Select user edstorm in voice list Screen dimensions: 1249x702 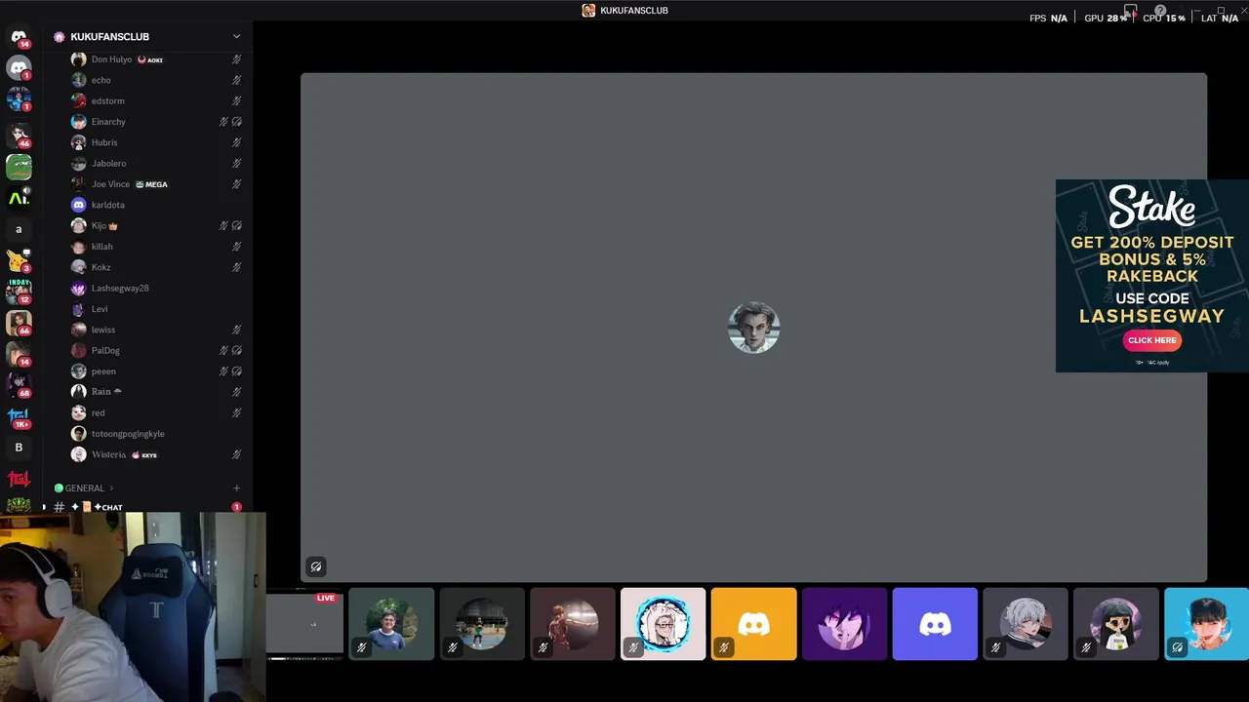coord(156,100)
